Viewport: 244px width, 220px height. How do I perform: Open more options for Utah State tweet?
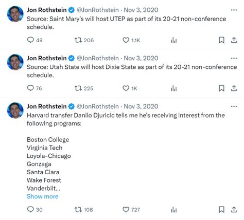234,58
